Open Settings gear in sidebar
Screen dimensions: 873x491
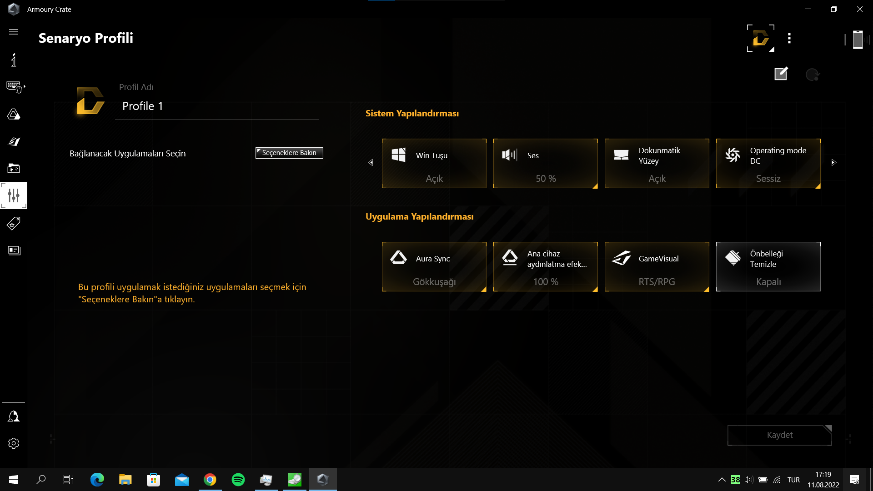[14, 443]
